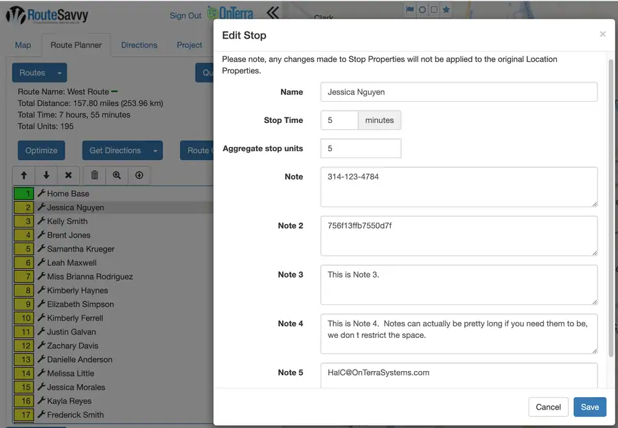Click the Save button
Image resolution: width=618 pixels, height=428 pixels.
coord(590,407)
